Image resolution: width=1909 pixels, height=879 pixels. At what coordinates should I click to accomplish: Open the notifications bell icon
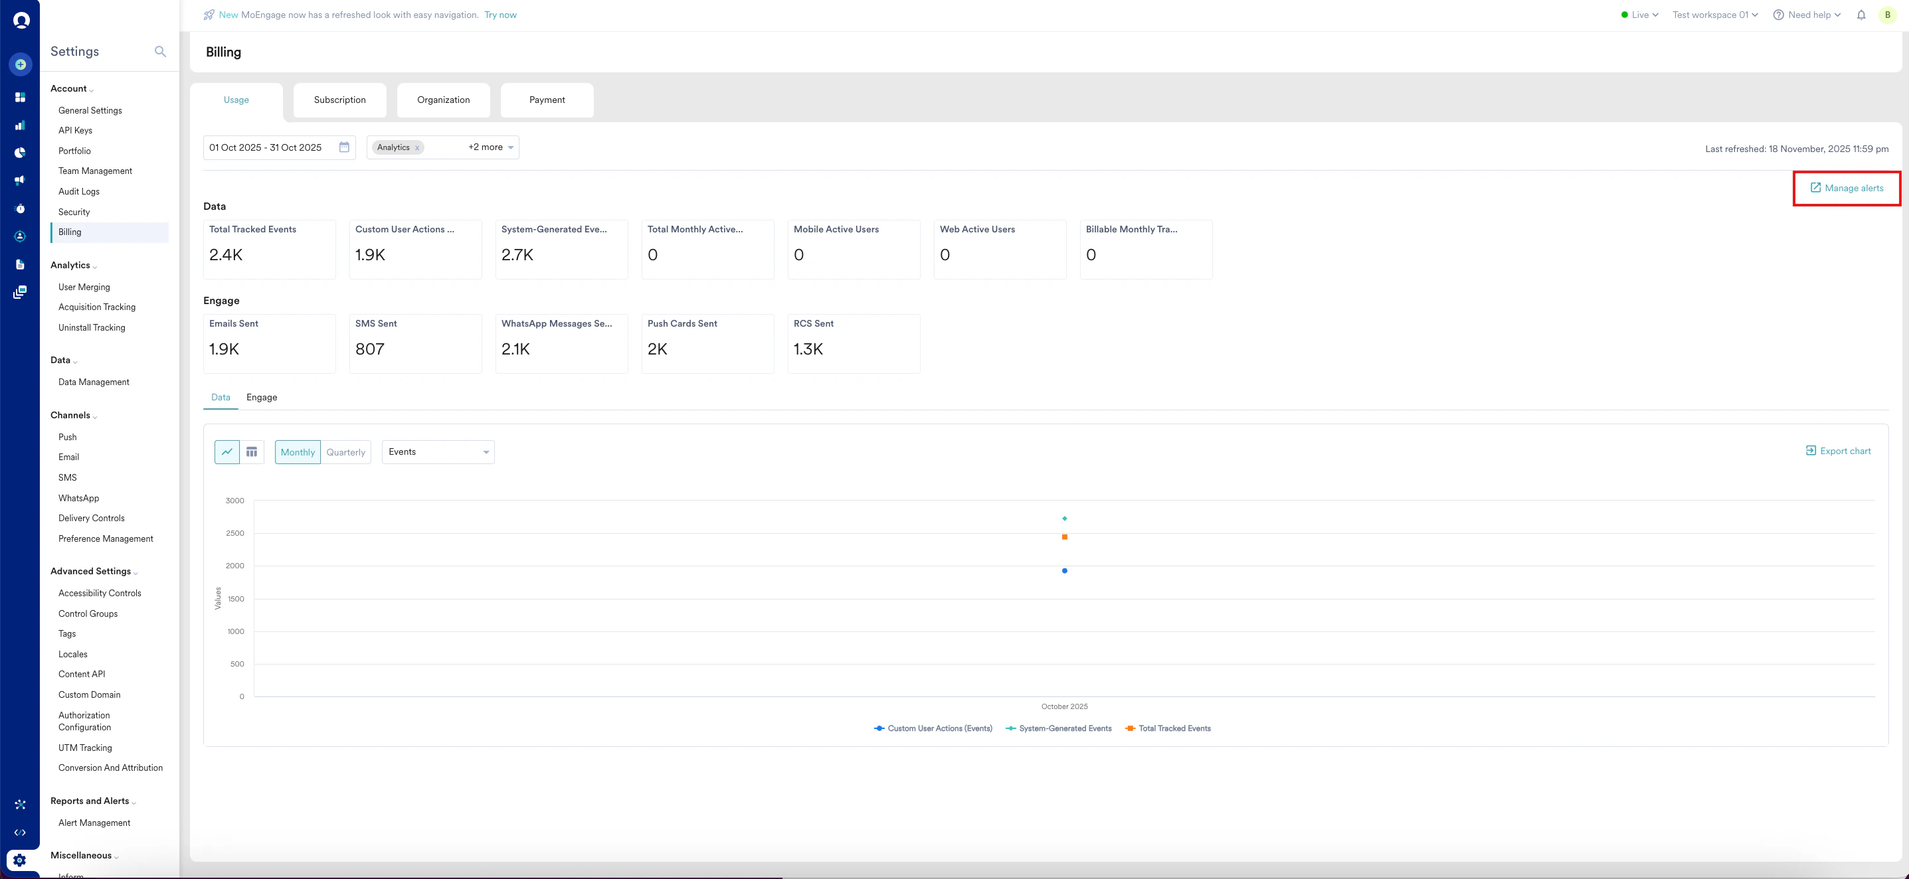point(1861,15)
